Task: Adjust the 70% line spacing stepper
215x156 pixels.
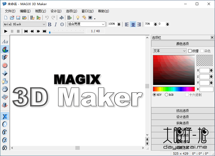Action: (155, 24)
